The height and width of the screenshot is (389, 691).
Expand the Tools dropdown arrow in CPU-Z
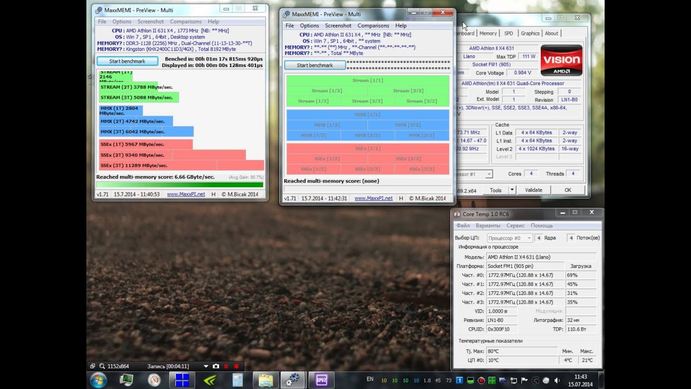coord(512,190)
